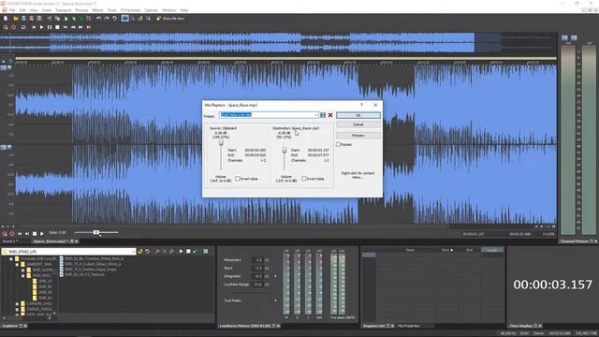This screenshot has width=599, height=337.
Task: Switch to the Sound 1 window tab
Action: tap(9, 242)
